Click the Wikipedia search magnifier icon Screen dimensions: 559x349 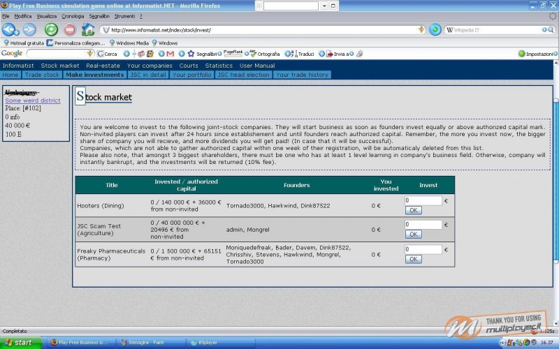pos(551,30)
